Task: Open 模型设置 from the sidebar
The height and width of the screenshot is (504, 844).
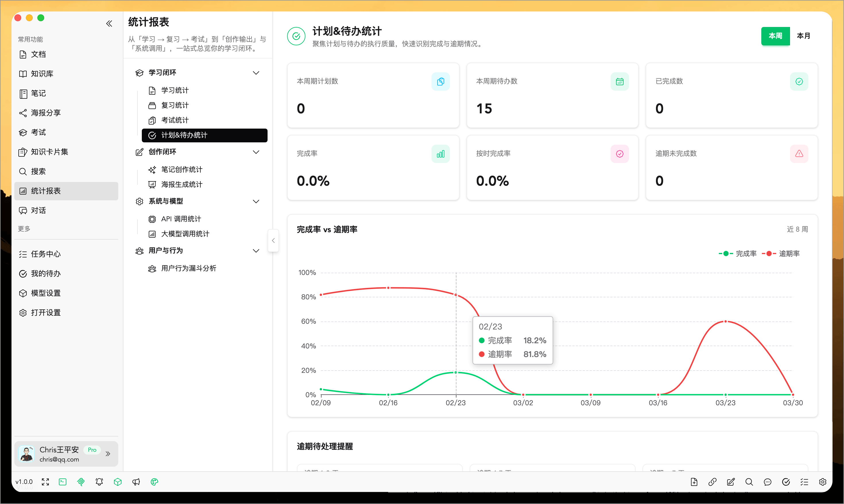Action: 46,293
